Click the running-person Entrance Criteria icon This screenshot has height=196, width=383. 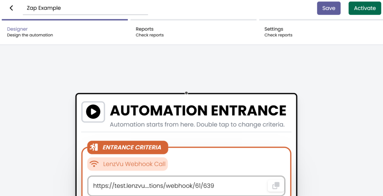click(x=94, y=147)
